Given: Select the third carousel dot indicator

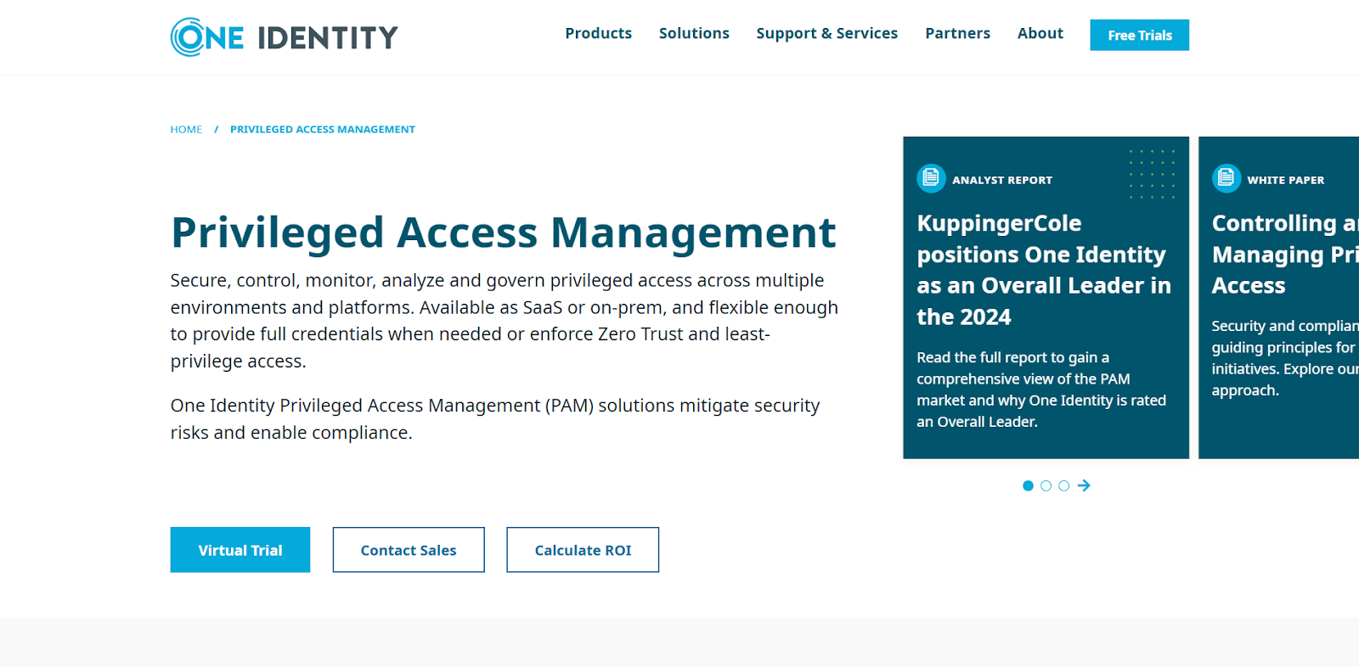Looking at the screenshot, I should tap(1063, 485).
